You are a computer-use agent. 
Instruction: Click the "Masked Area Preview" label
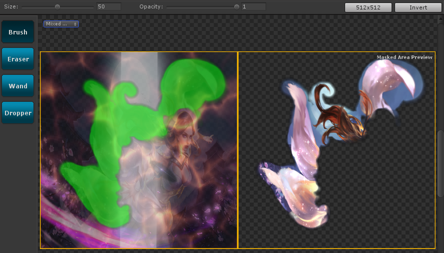(x=405, y=57)
